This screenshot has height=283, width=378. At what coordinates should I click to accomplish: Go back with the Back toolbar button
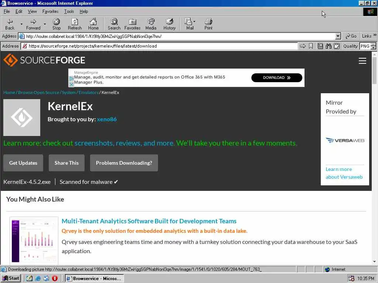(10, 24)
